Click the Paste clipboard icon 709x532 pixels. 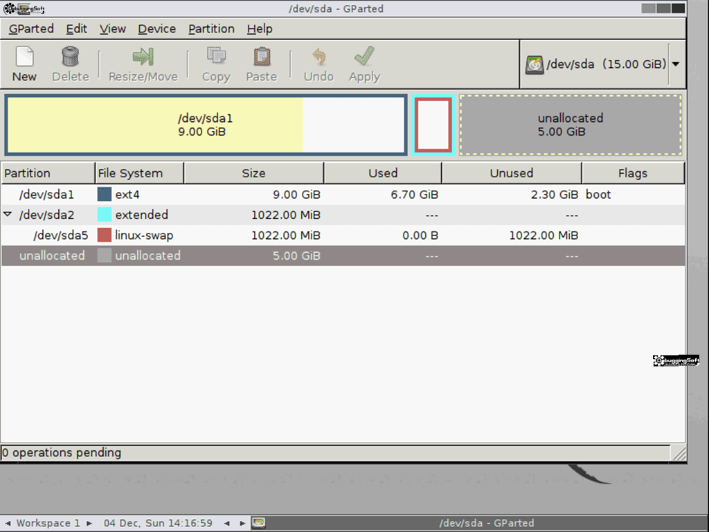click(x=261, y=57)
